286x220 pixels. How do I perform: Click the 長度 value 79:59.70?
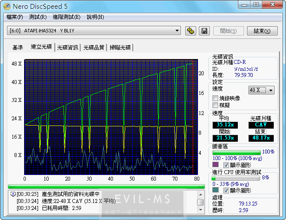tap(244, 75)
